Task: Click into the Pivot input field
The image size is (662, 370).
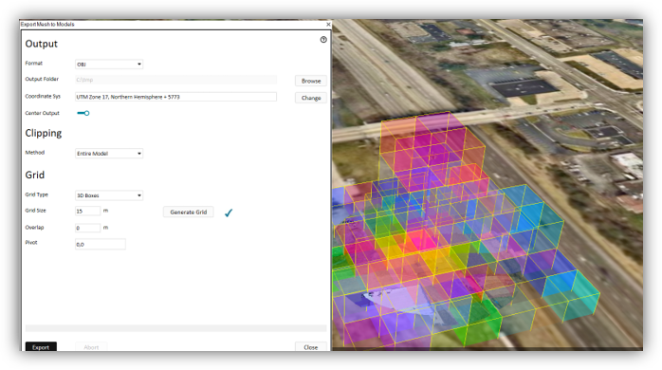Action: (101, 244)
